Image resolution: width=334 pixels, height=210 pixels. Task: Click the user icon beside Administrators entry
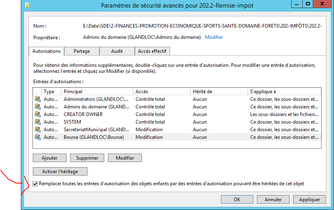tap(38, 99)
